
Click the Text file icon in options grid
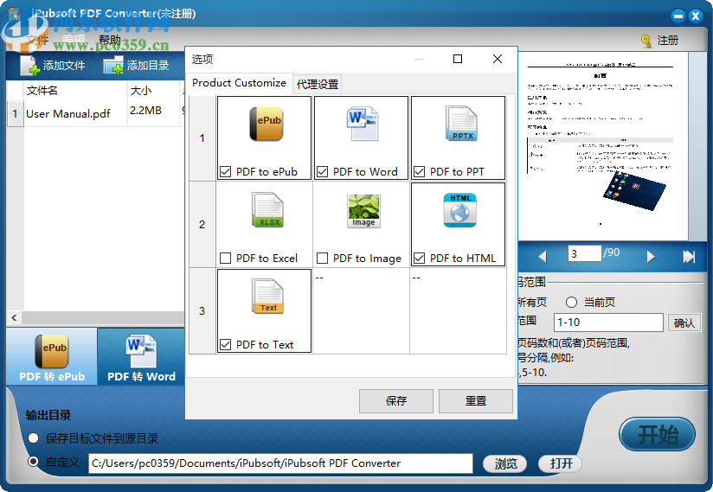tap(268, 297)
